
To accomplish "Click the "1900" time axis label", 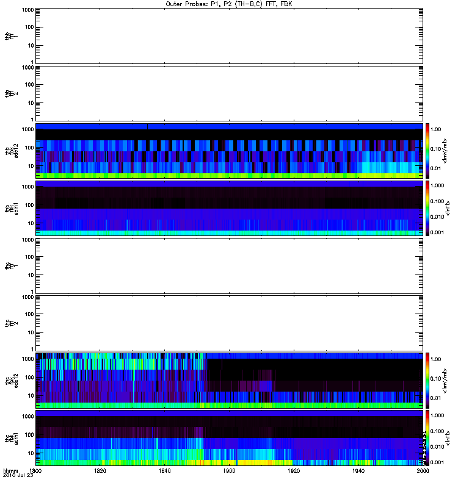I will (x=229, y=470).
